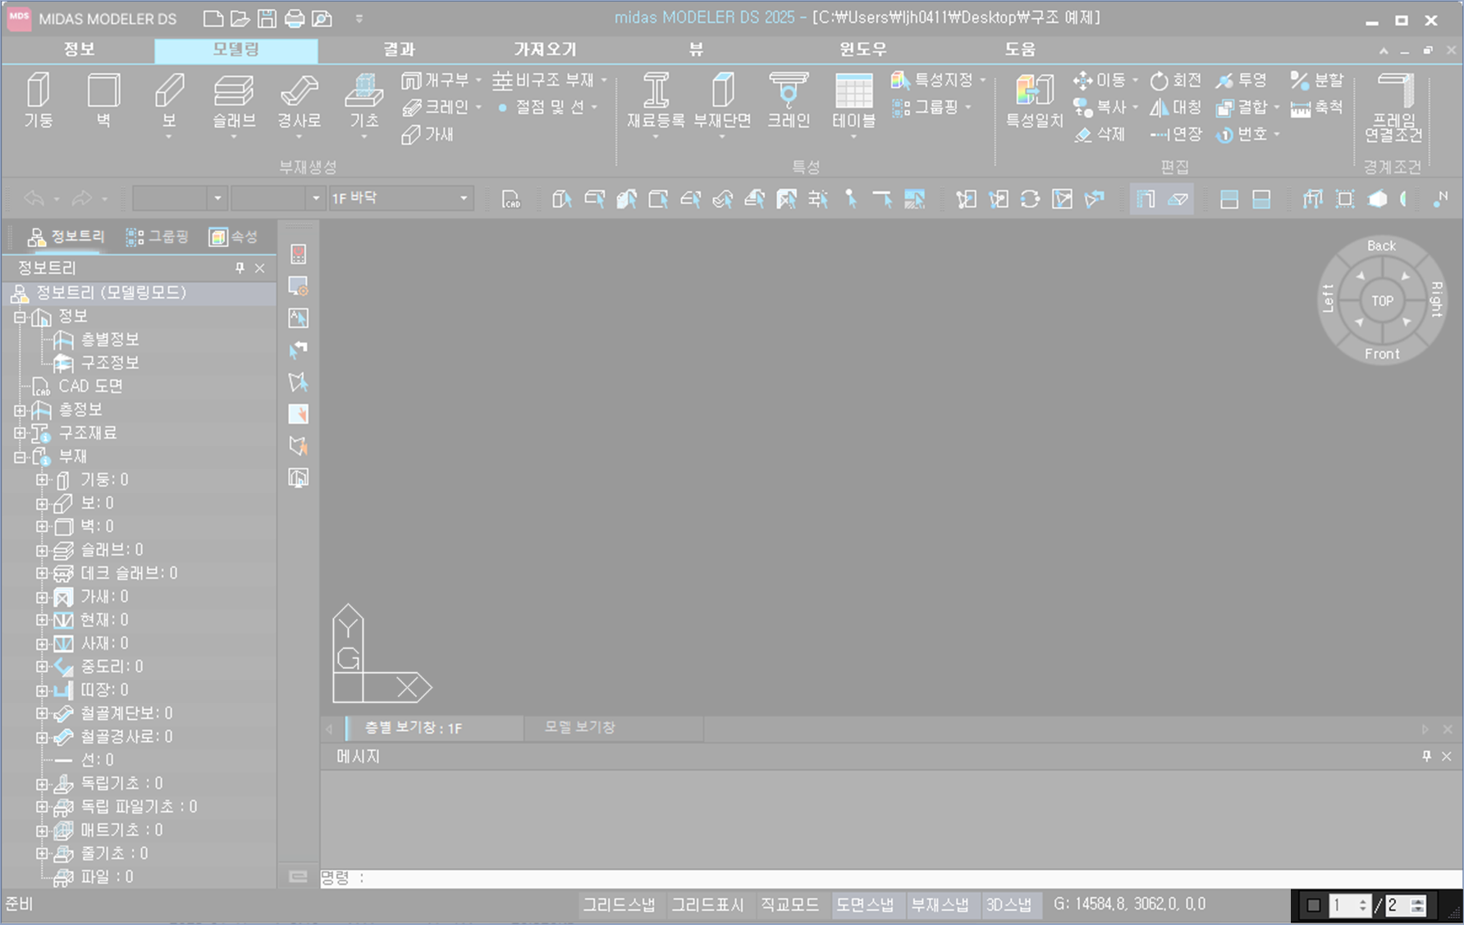This screenshot has width=1464, height=925.
Task: Open the 1F 바닥 floor dropdown
Action: tap(464, 199)
